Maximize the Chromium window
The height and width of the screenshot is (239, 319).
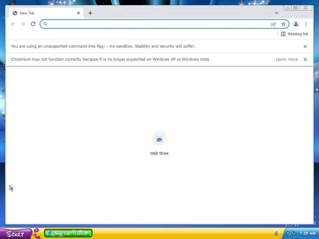(295, 8)
